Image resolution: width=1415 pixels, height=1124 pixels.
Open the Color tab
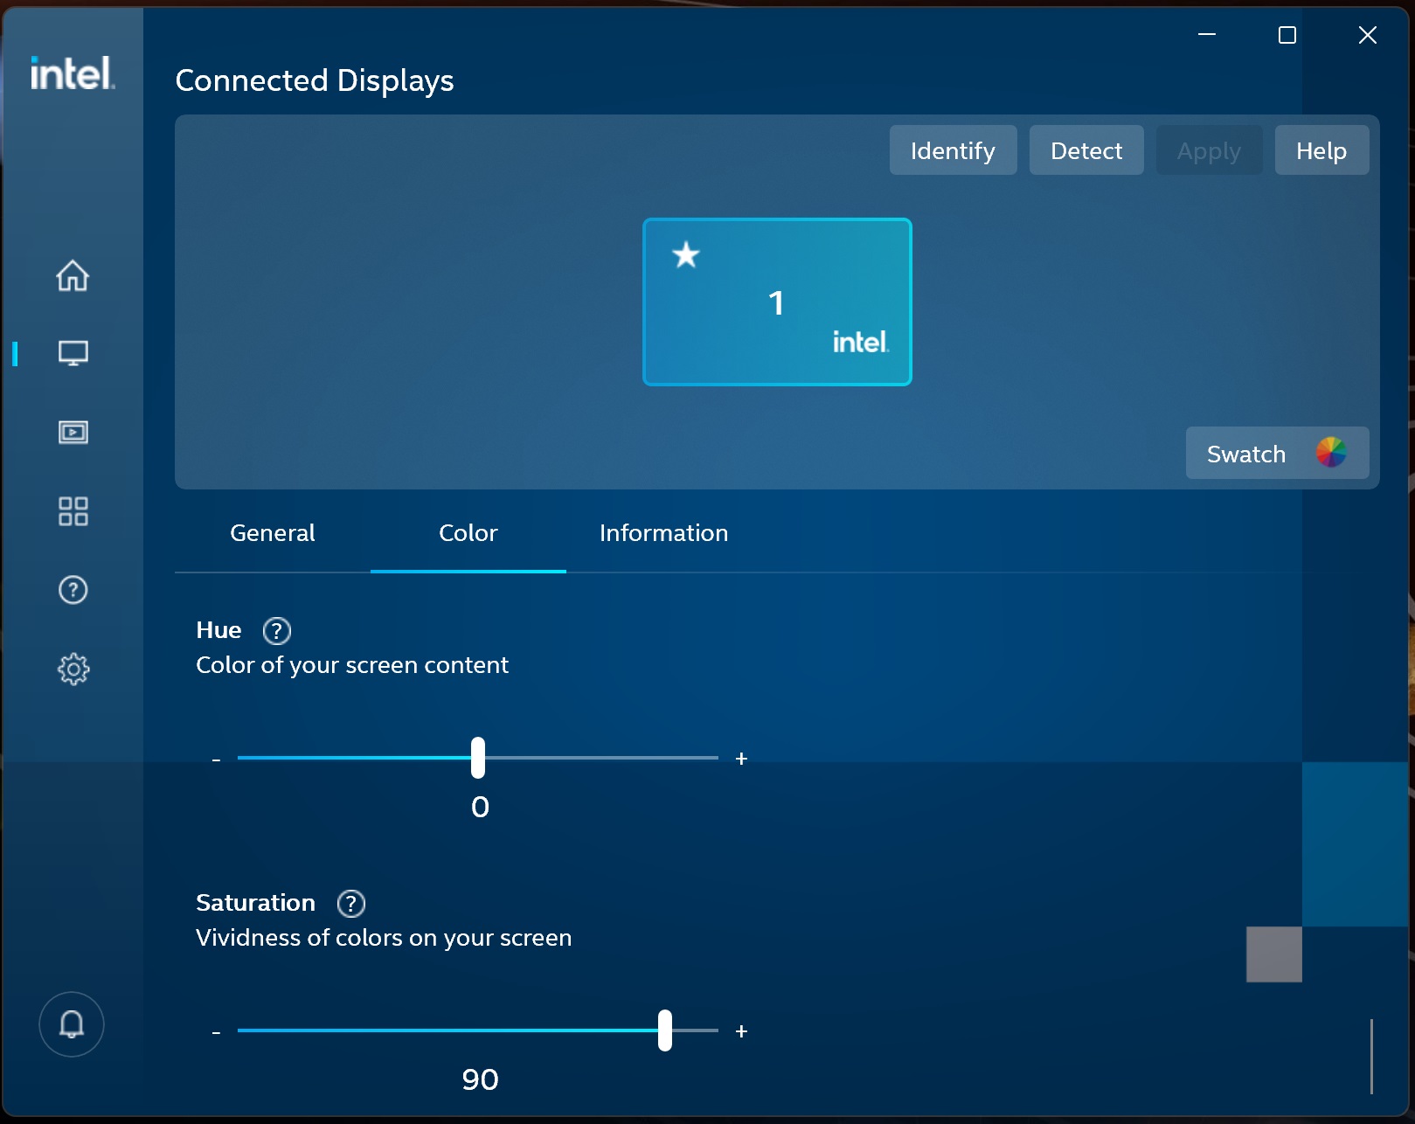pyautogui.click(x=468, y=532)
